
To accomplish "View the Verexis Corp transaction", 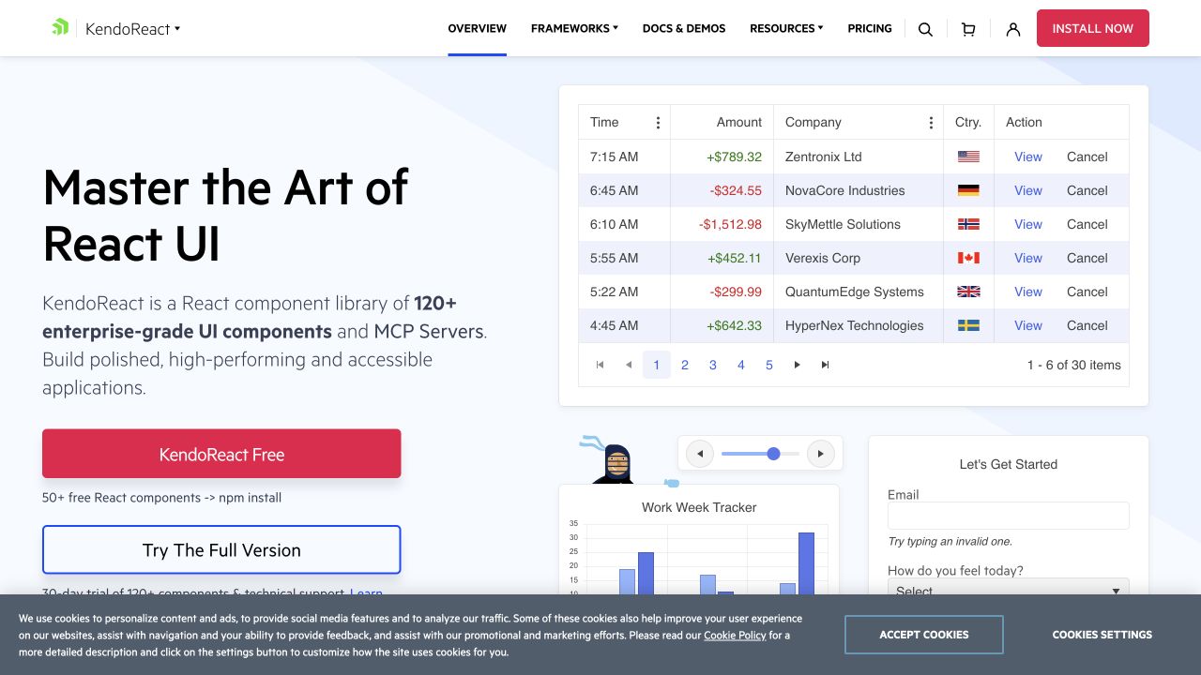I will 1028,258.
